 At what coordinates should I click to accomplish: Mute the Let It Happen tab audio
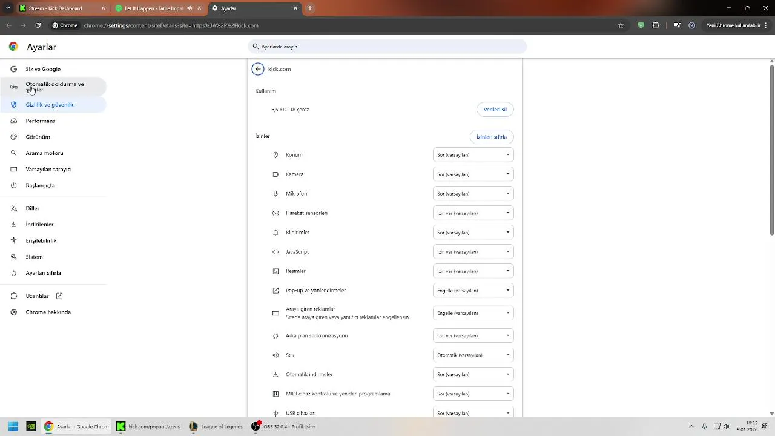point(190,8)
